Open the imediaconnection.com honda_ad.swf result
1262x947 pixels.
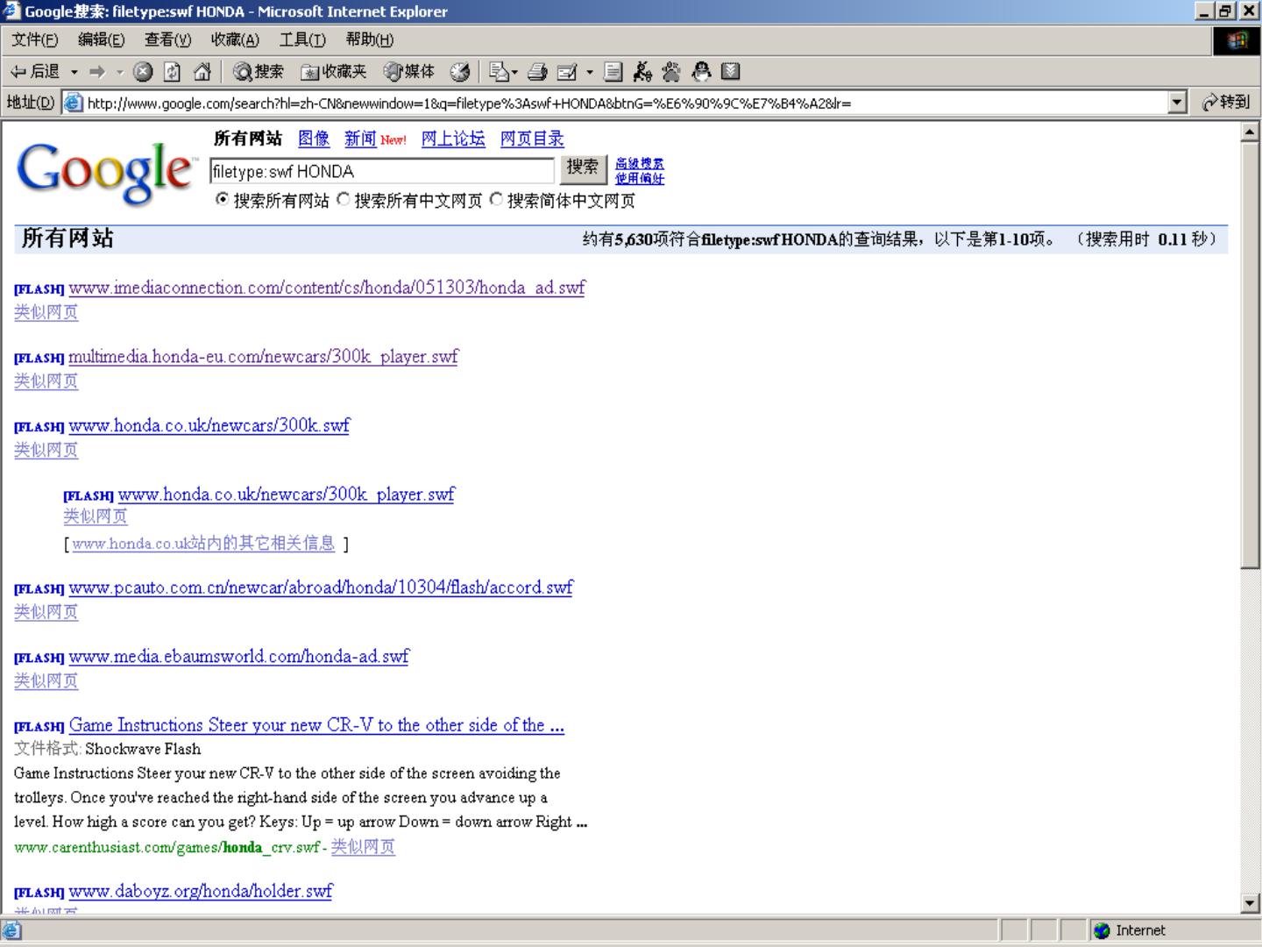327,288
